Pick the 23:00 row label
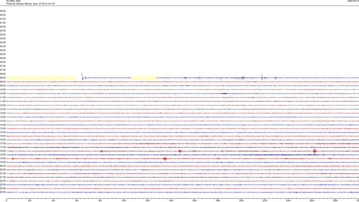The width and height of the screenshot is (359, 202). [x=3, y=189]
